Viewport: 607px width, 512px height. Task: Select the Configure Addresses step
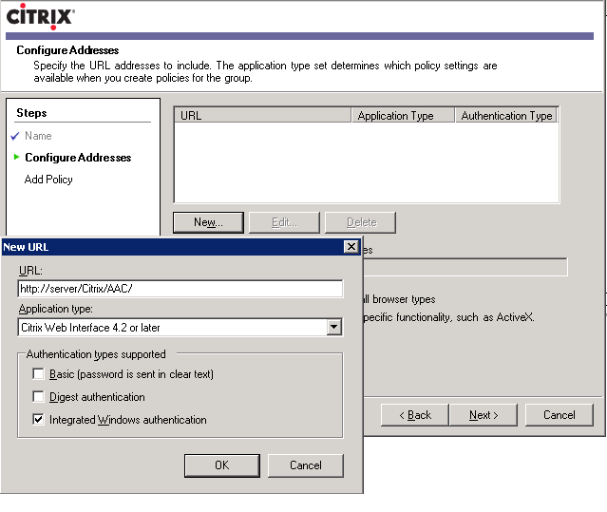[78, 158]
